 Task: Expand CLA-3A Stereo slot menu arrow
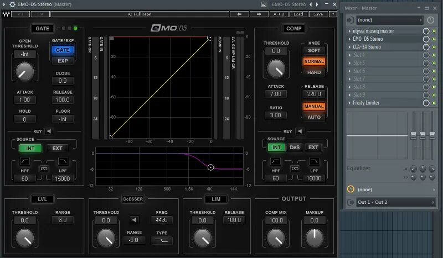349,47
